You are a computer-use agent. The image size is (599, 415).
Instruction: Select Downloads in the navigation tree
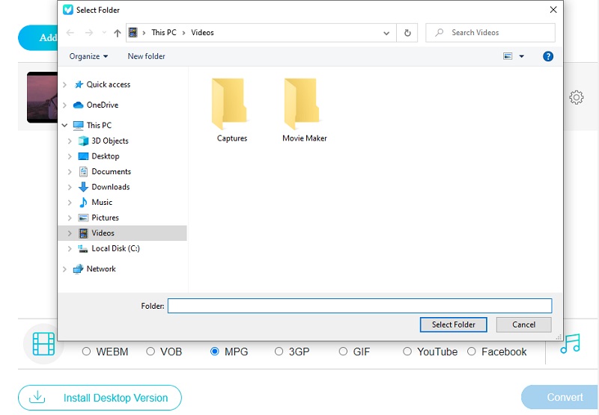click(x=110, y=187)
